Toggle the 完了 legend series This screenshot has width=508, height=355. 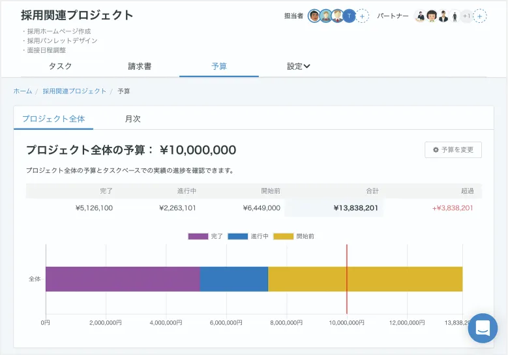click(206, 236)
